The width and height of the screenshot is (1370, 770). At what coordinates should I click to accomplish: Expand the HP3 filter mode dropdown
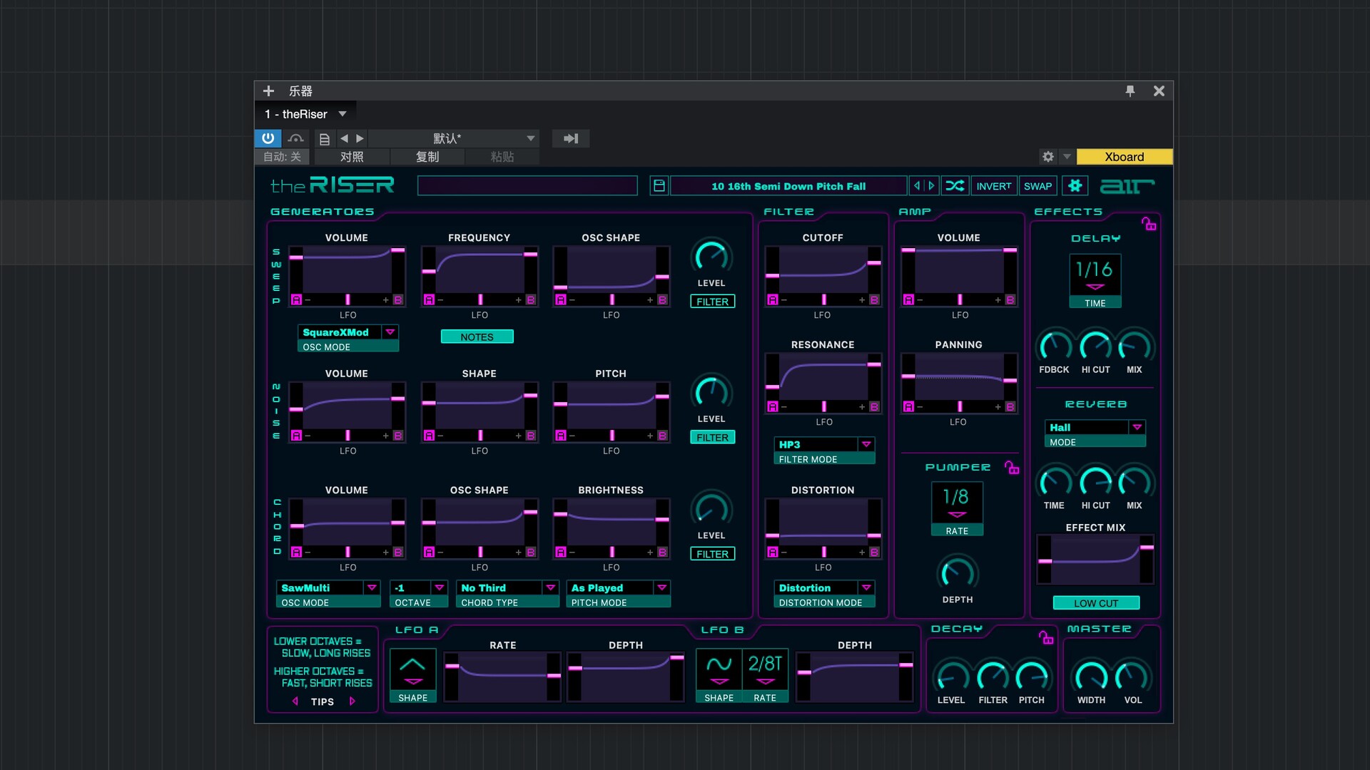(866, 444)
